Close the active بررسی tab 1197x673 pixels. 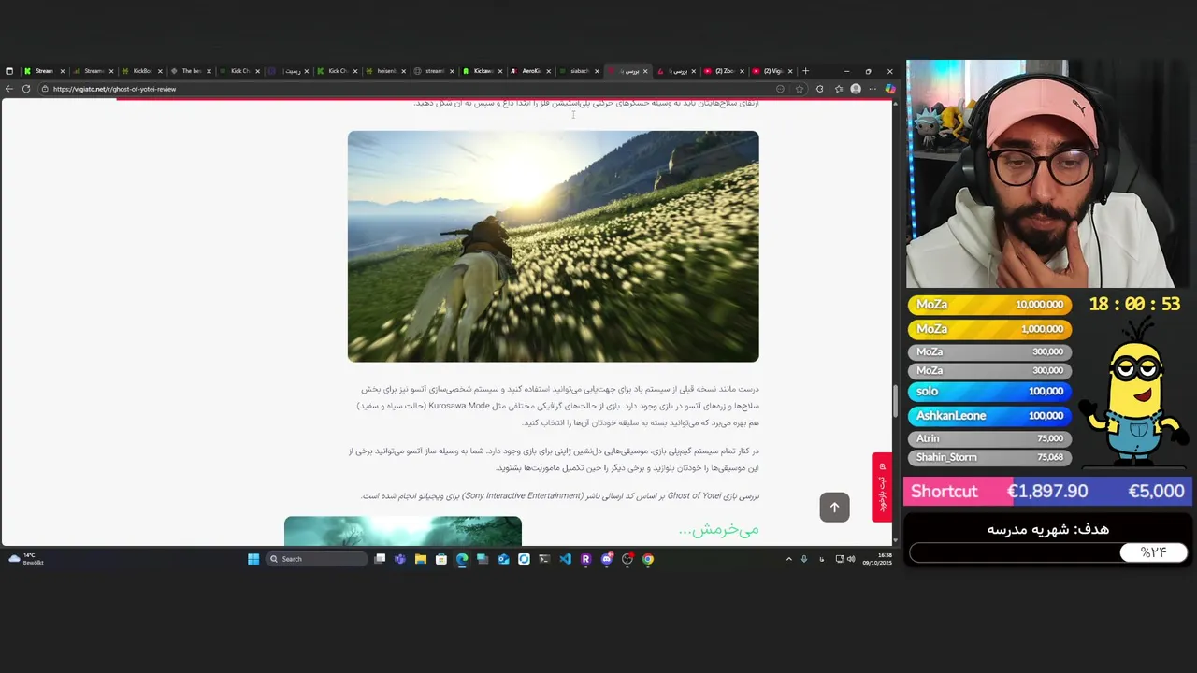click(644, 71)
